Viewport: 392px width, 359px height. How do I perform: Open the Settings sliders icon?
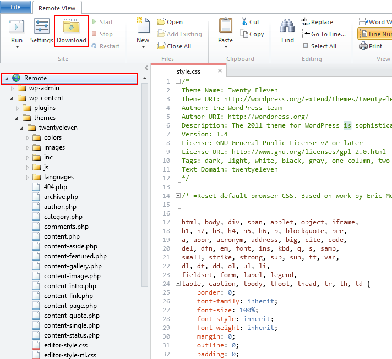[x=41, y=26]
